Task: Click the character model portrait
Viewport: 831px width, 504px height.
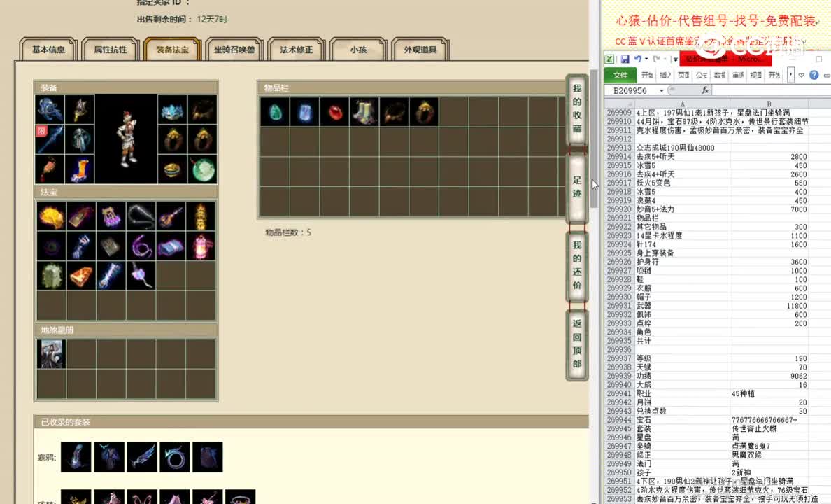Action: coord(126,139)
